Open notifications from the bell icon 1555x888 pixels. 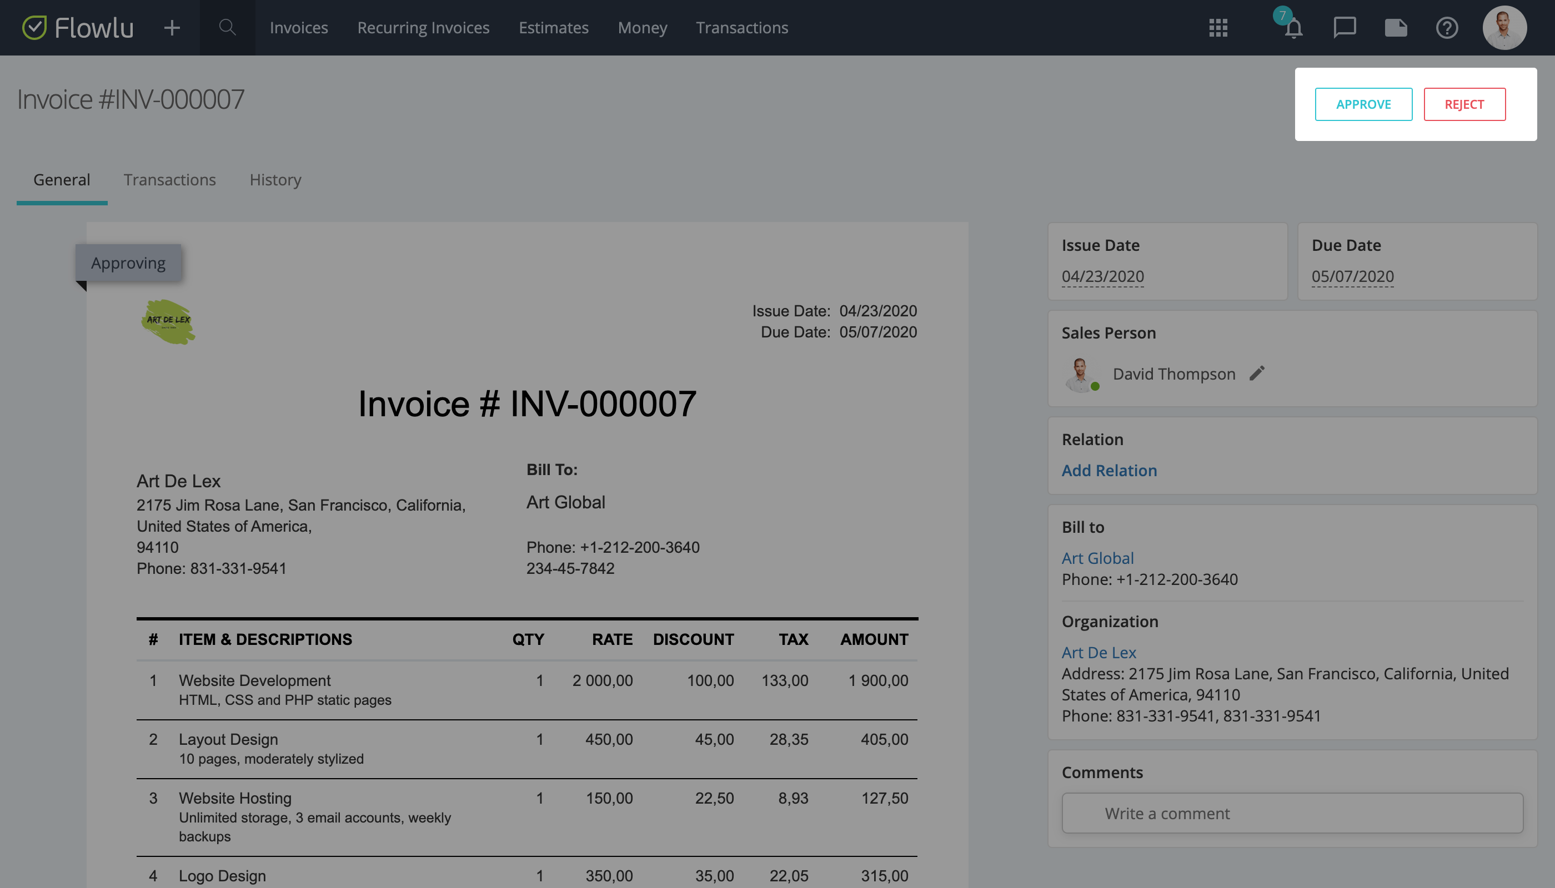pos(1293,29)
